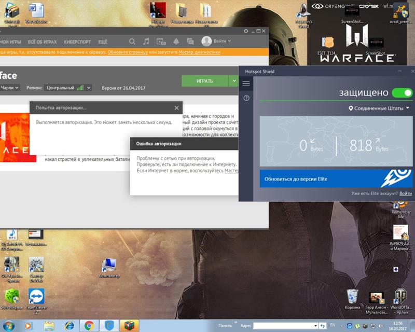Open the Центральный region dropdown
This screenshot has height=332, width=415.
click(x=68, y=88)
